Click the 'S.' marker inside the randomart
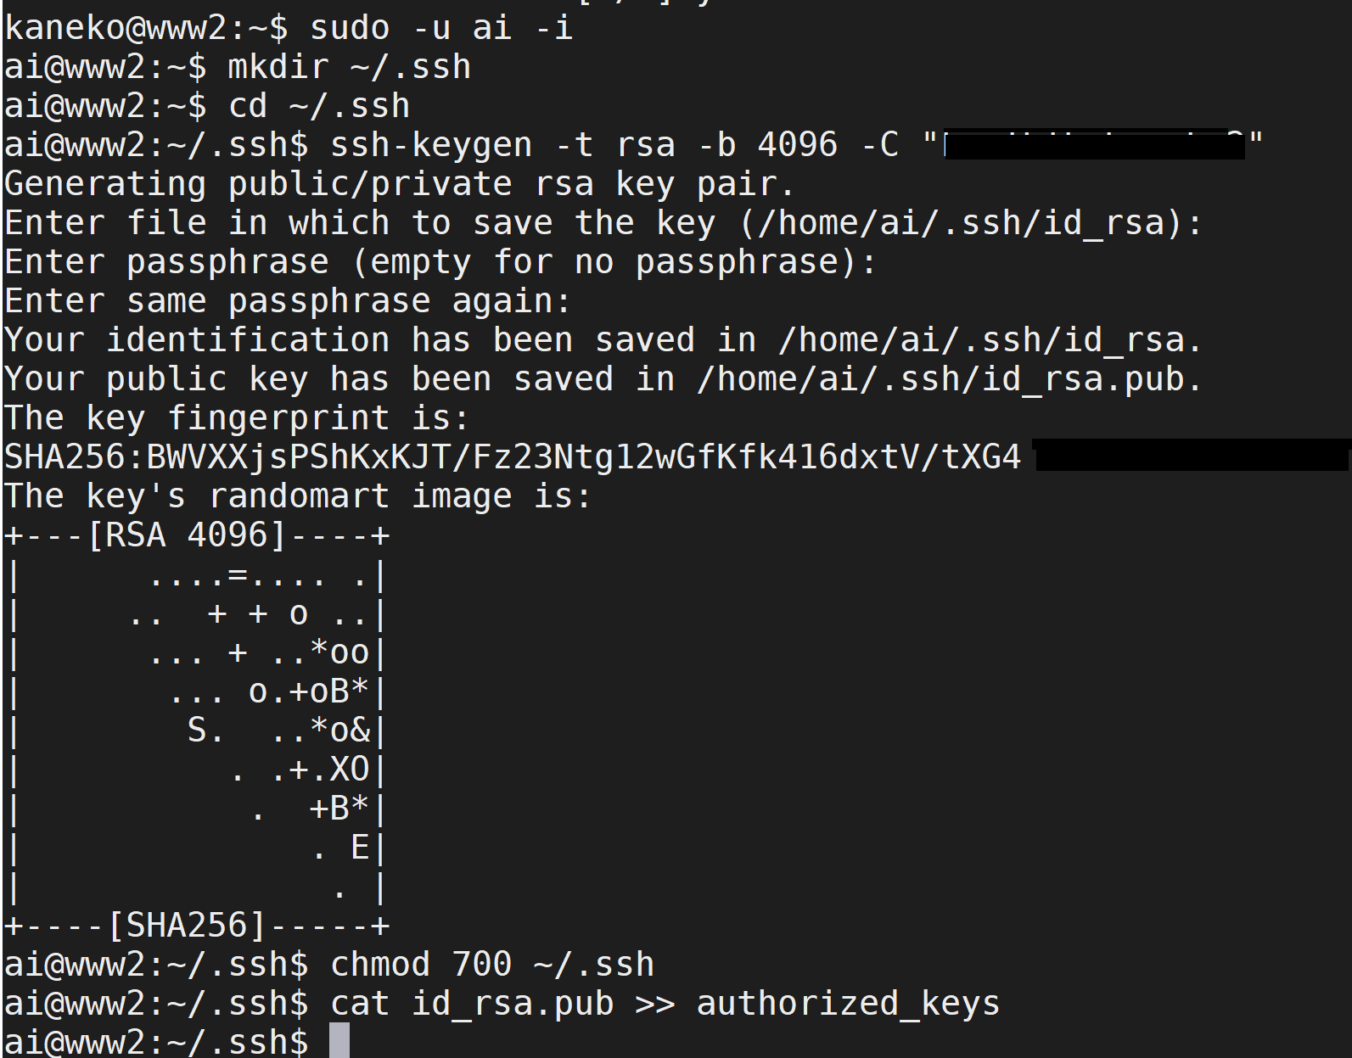Viewport: 1352px width, 1058px height. (205, 731)
